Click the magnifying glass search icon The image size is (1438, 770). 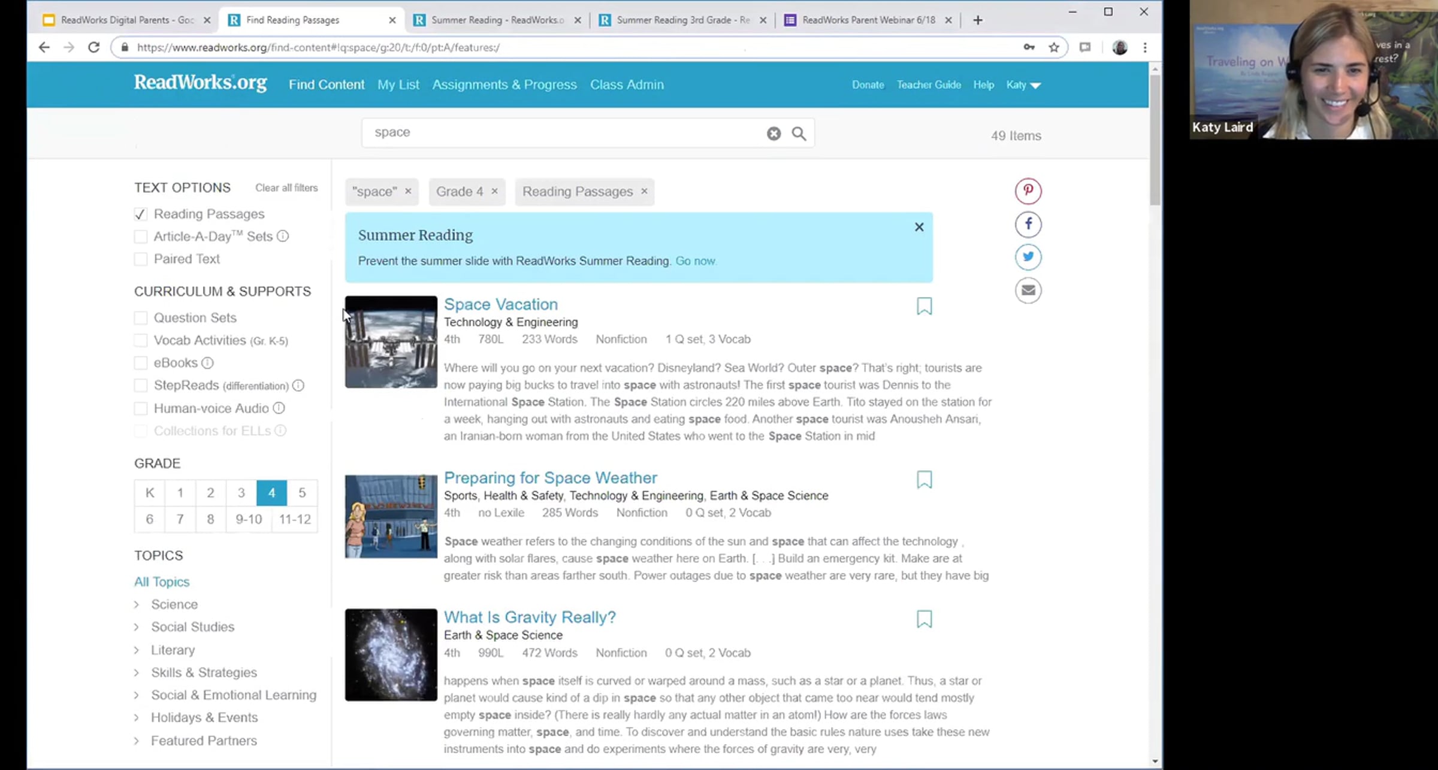(x=799, y=134)
